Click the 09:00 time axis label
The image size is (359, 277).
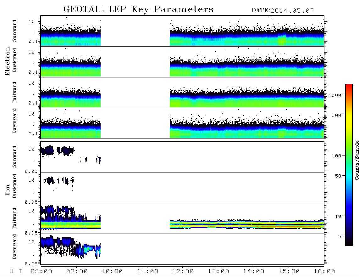77,272
